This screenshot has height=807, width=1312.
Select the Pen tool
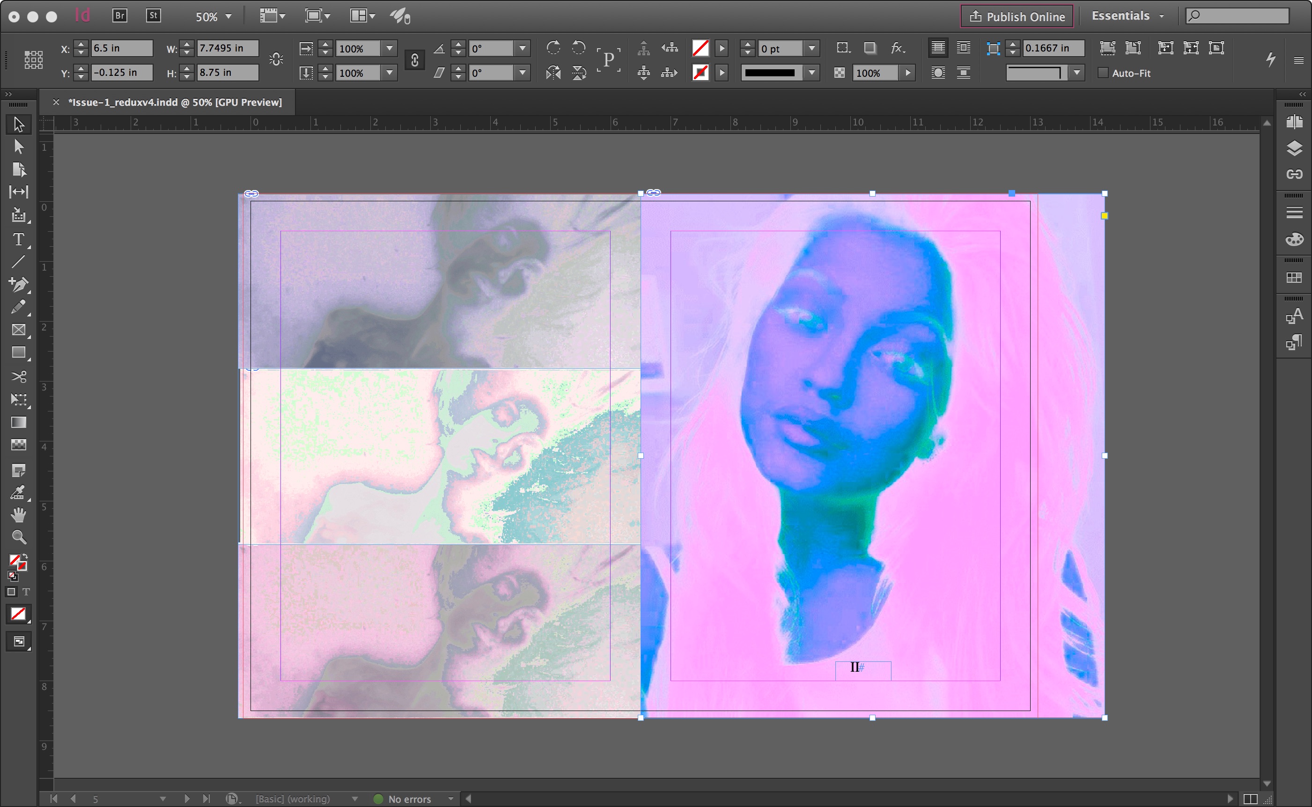click(18, 284)
